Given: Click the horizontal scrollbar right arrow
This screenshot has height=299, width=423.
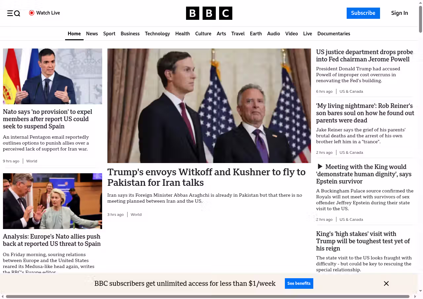Looking at the screenshot, I should click(415, 296).
